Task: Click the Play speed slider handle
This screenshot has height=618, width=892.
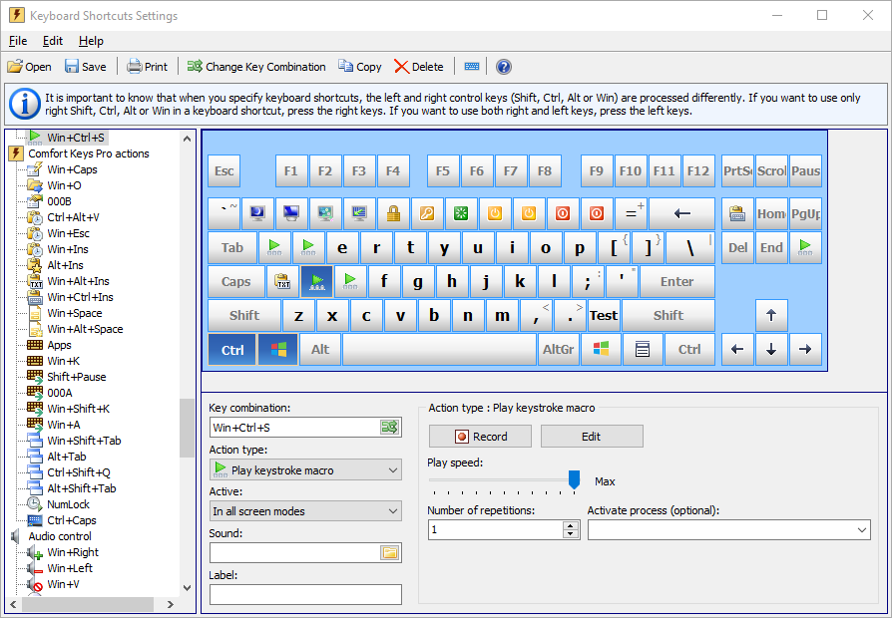Action: click(574, 480)
